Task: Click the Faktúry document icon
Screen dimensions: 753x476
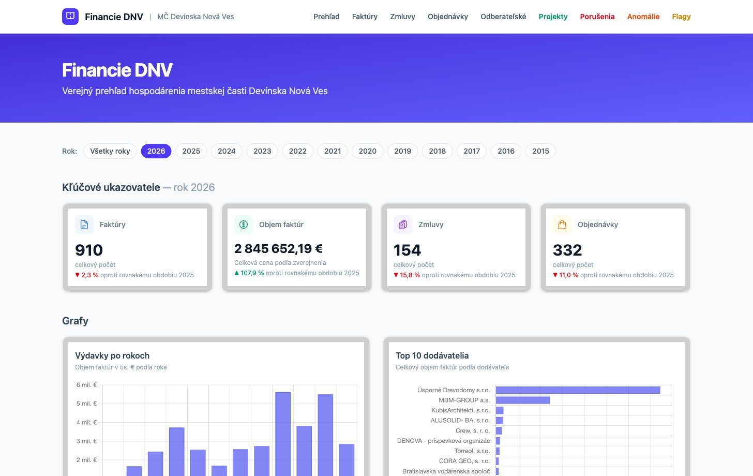Action: point(84,225)
